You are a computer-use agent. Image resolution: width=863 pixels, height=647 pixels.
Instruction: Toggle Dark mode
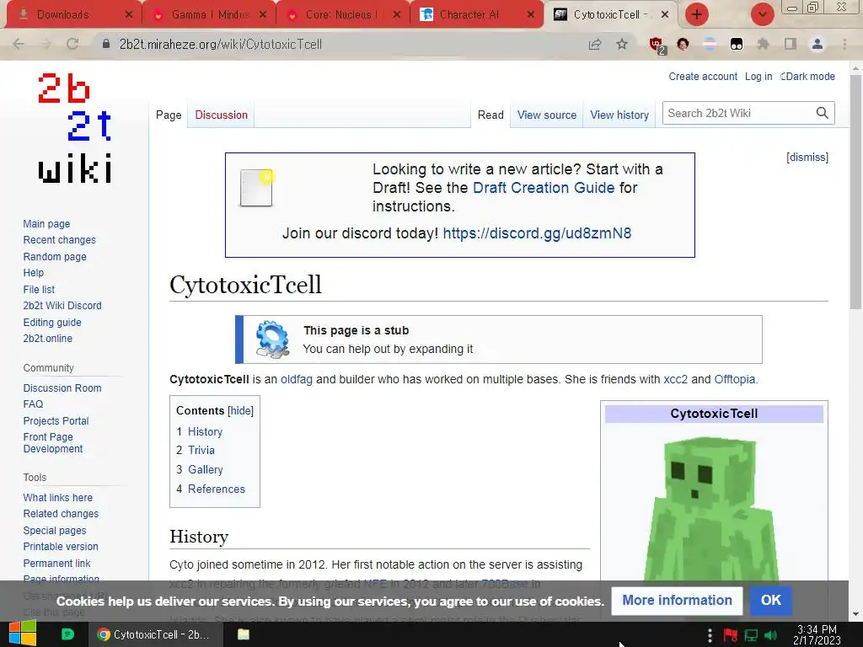click(807, 77)
